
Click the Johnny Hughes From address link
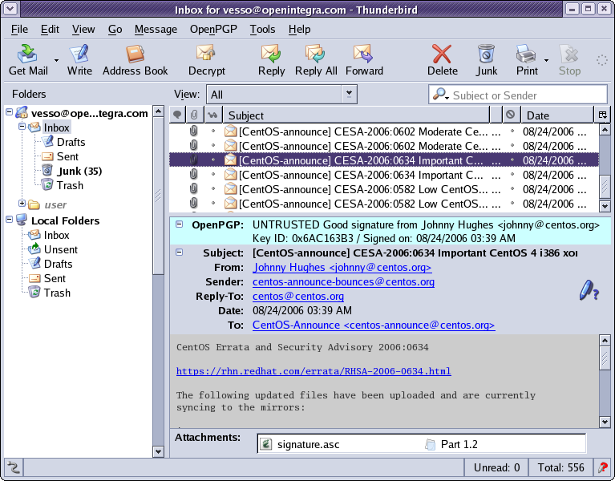pos(342,267)
